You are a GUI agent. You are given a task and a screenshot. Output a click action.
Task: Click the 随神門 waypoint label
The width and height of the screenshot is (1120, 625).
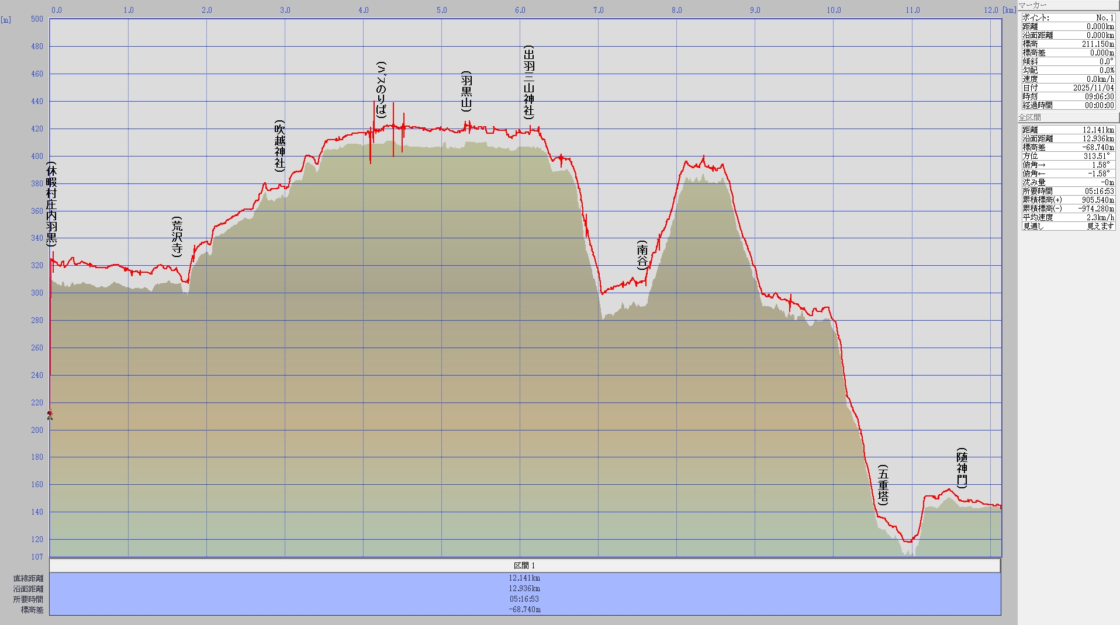click(962, 468)
